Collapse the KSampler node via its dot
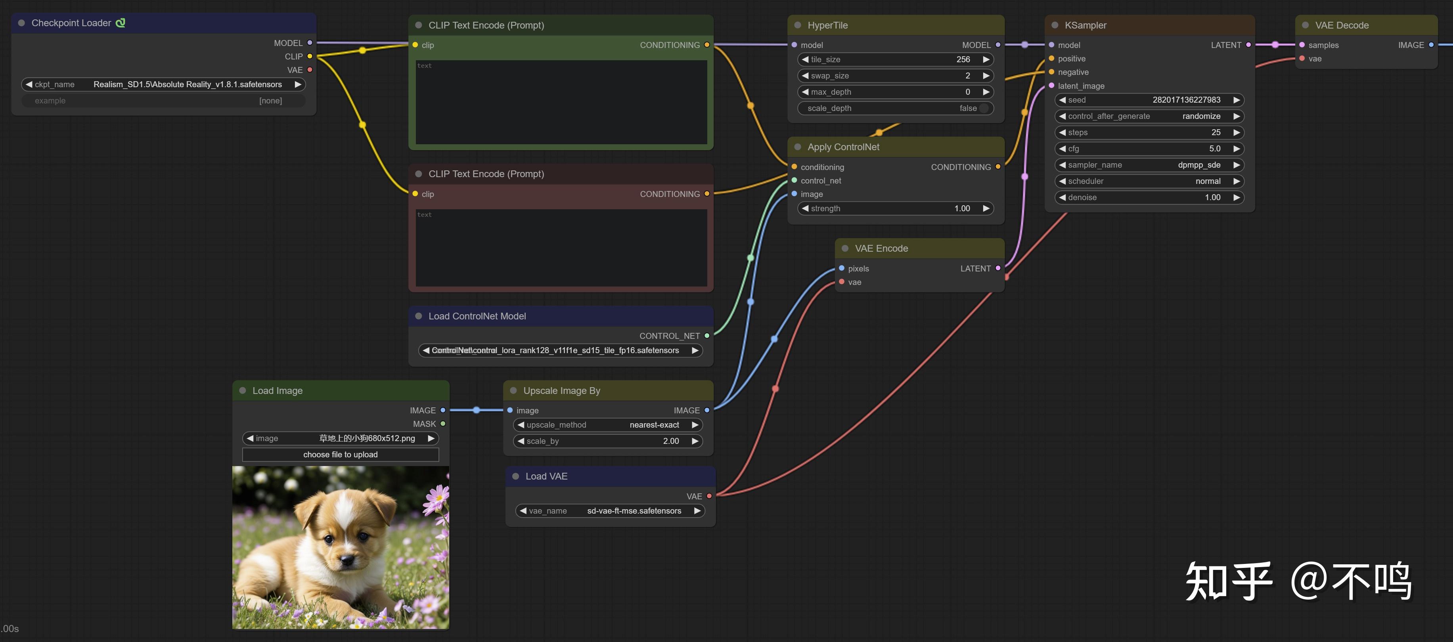The image size is (1453, 642). [x=1055, y=25]
